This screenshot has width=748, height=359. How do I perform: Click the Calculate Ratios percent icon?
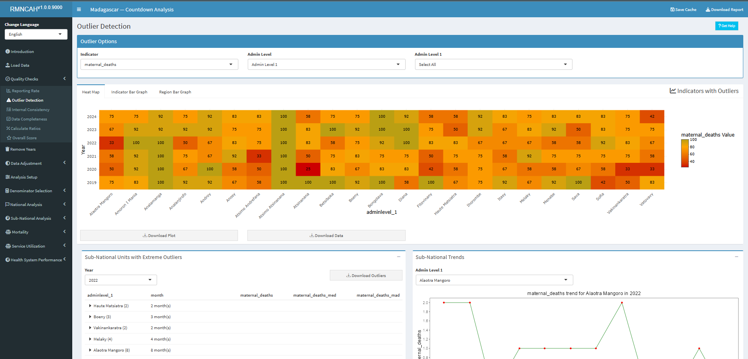click(x=8, y=128)
